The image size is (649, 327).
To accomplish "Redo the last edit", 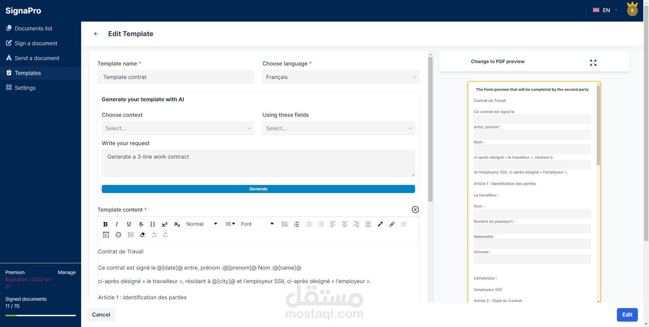I will click(166, 235).
